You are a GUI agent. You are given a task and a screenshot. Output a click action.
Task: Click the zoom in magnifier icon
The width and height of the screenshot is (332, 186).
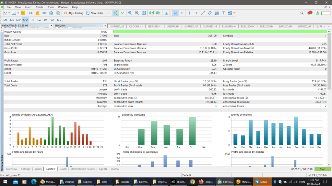[130, 13]
